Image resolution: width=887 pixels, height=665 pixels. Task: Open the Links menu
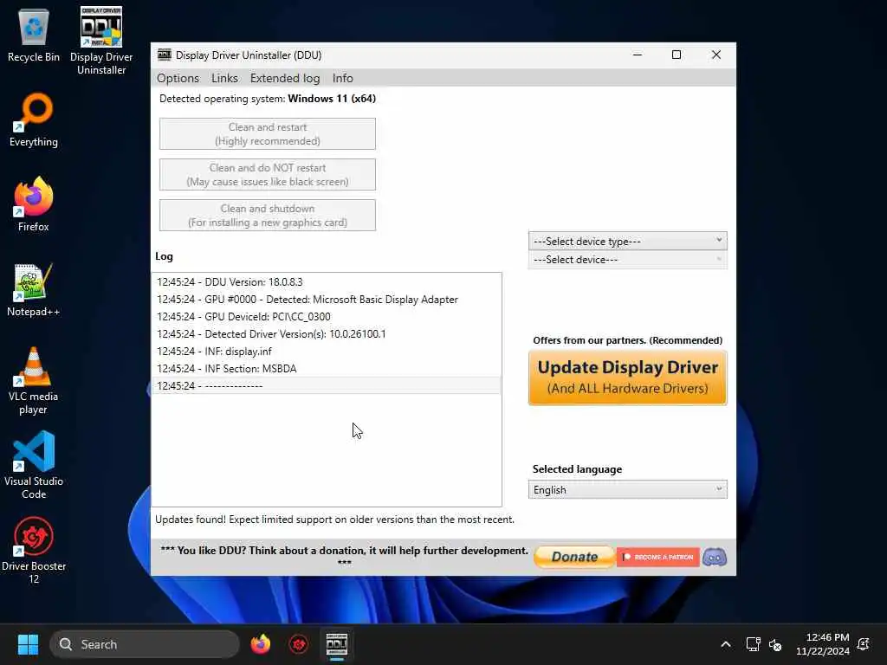point(224,78)
